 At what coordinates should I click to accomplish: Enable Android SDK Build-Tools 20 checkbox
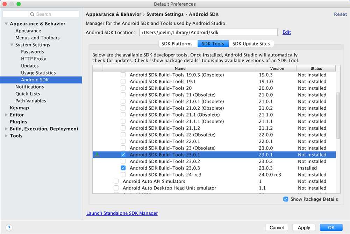123,88
